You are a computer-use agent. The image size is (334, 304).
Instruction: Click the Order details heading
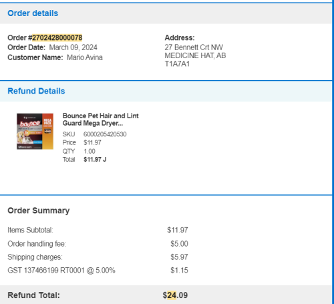[33, 13]
